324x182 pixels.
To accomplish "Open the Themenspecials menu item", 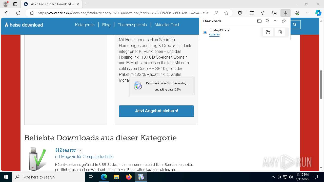I will click(x=132, y=25).
